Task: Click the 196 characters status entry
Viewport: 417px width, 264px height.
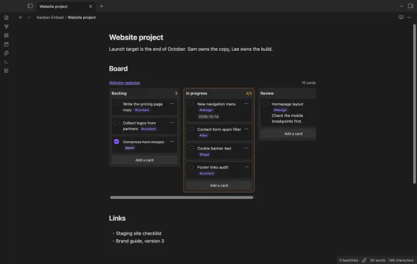Action: (401, 260)
